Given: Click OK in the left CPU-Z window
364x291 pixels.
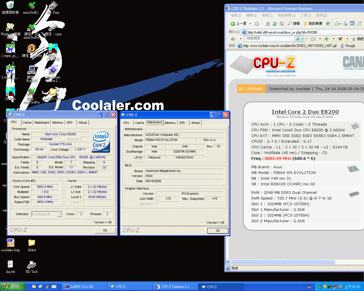Looking at the screenshot, I should coord(105,230).
